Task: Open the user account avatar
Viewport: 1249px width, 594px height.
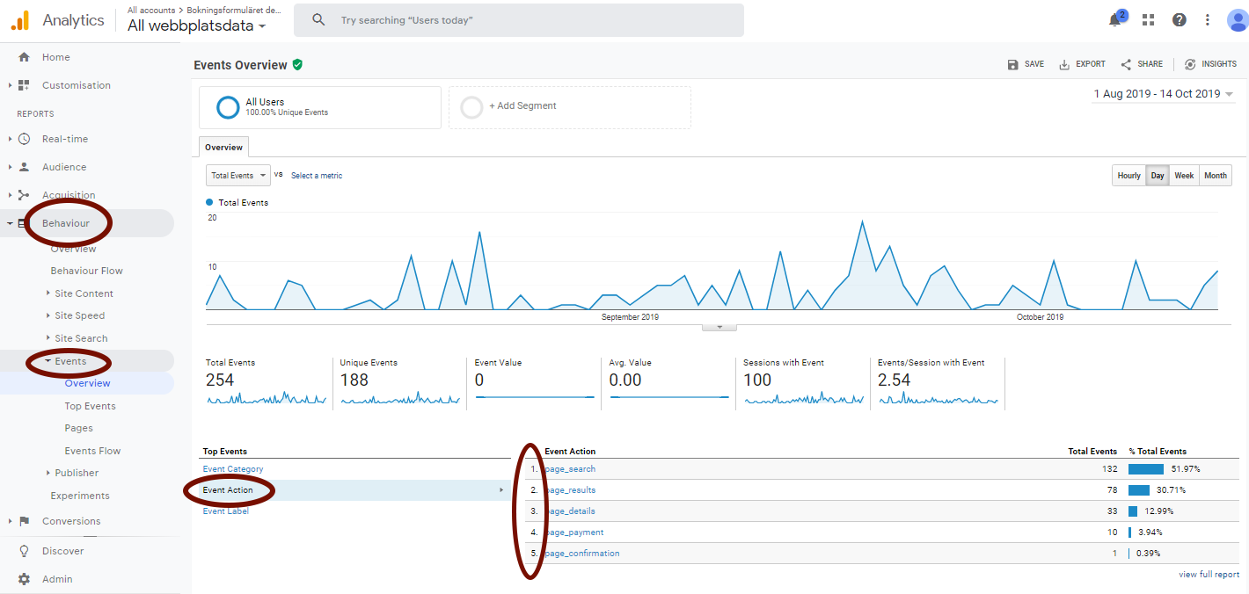Action: [1238, 20]
